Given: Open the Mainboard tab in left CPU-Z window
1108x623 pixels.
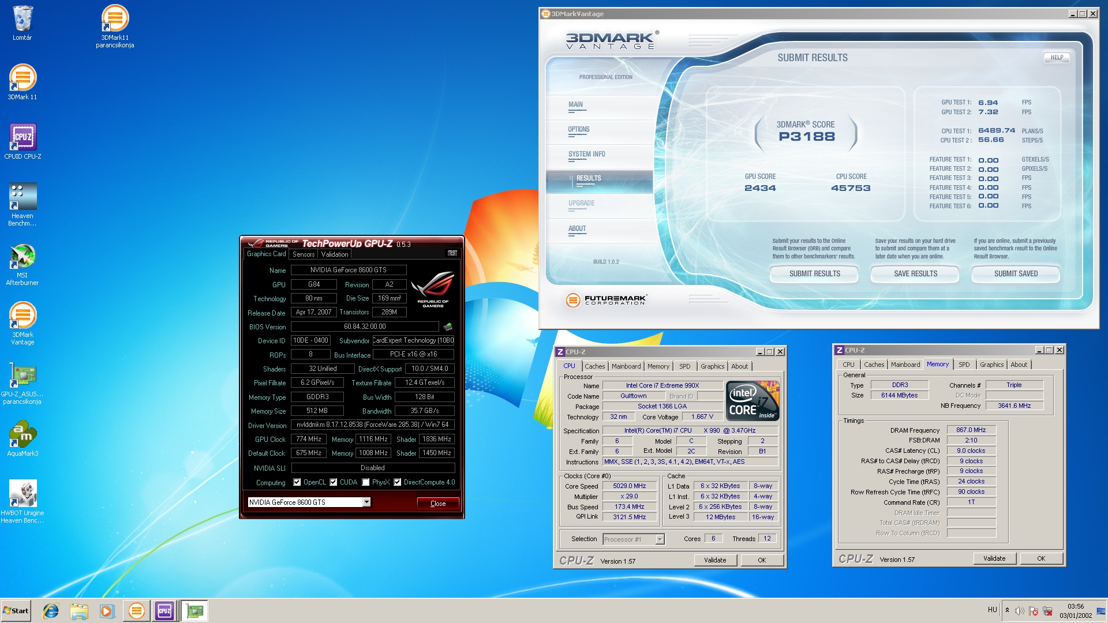Looking at the screenshot, I should (x=626, y=366).
